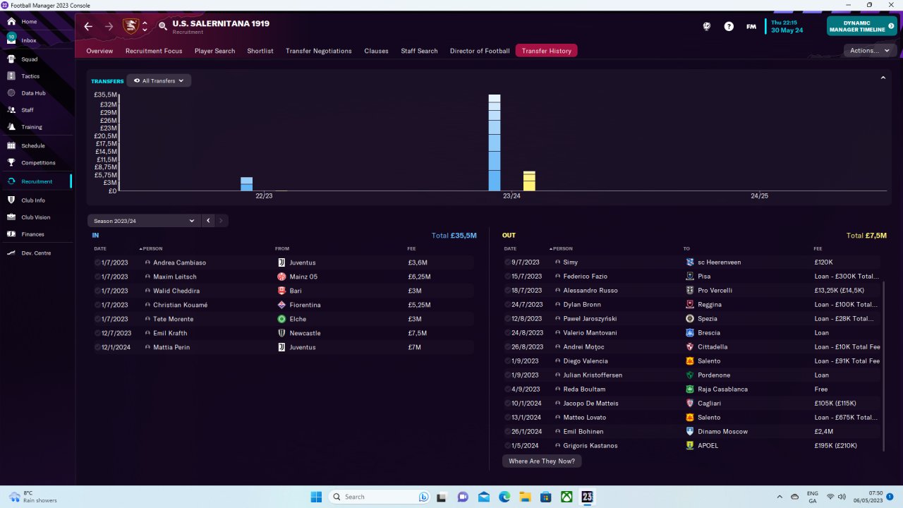Click the yellow 23/24 transfers-out bar

tap(529, 181)
